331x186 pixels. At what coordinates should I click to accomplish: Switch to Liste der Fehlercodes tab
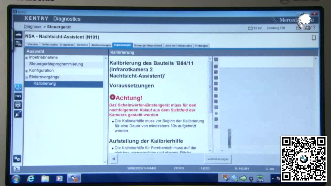[178, 46]
